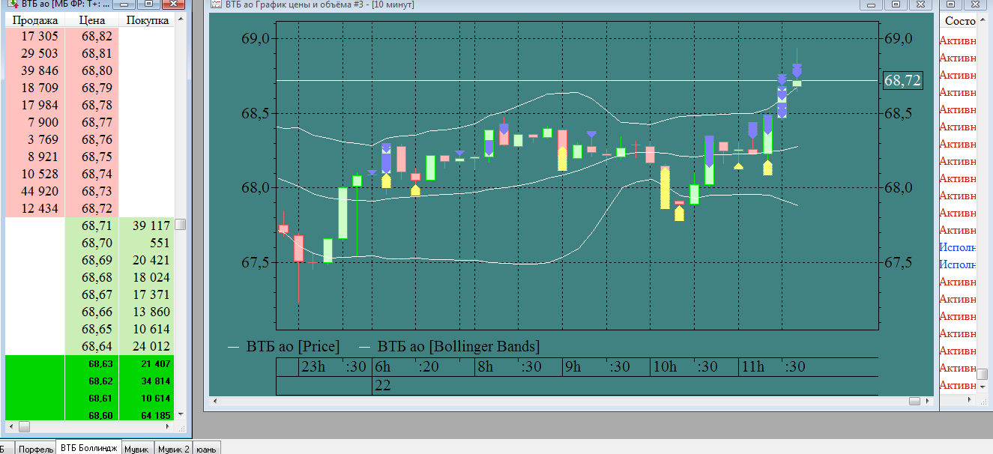This screenshot has width=993, height=454.
Task: Select the 68,72 current price label on chart
Action: 902,80
